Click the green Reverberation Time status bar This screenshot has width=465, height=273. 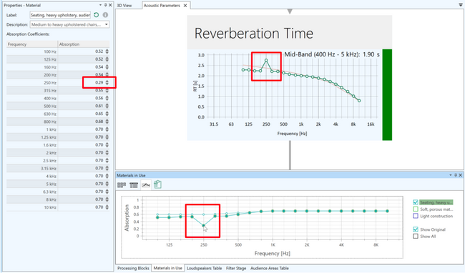[387, 95]
